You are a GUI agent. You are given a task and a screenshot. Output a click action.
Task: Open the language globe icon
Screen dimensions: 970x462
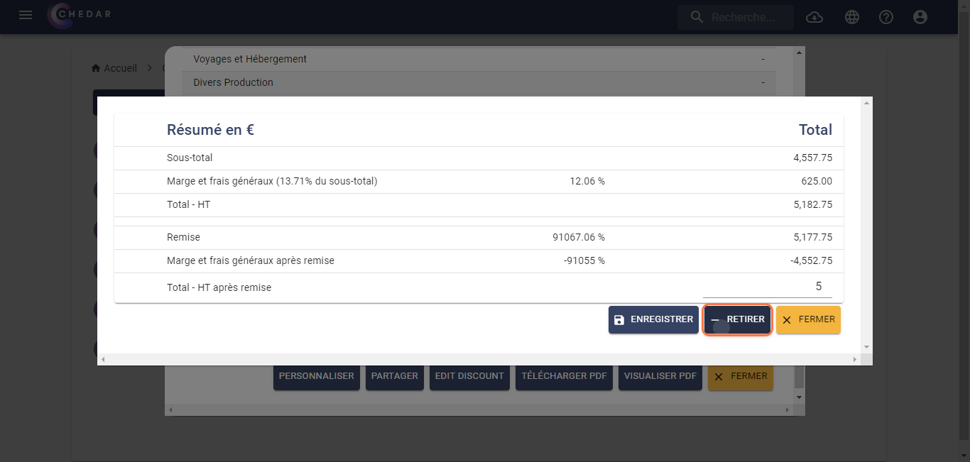[x=852, y=17]
